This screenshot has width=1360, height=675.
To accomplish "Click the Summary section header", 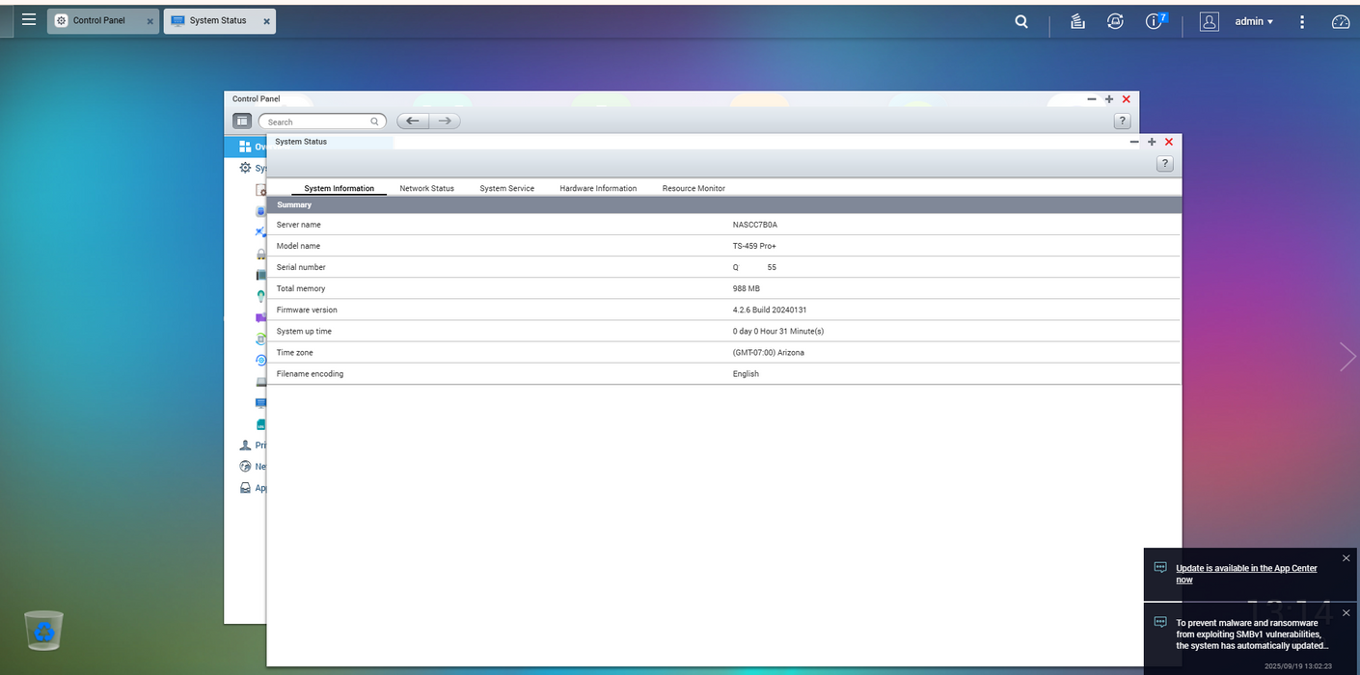I will point(723,204).
